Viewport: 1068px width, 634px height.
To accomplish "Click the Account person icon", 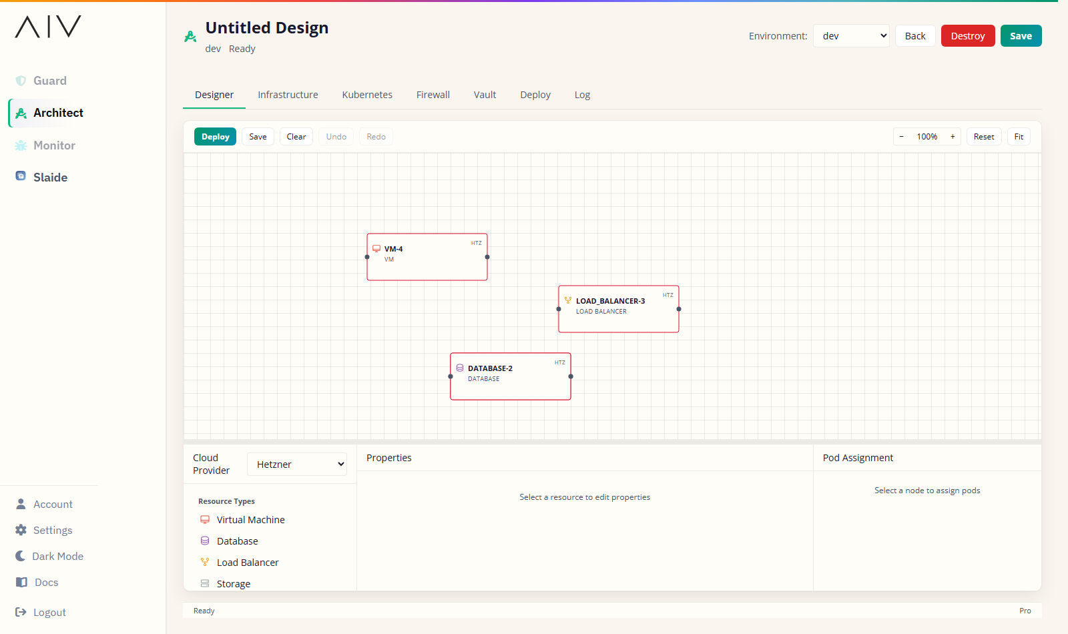I will 21,504.
